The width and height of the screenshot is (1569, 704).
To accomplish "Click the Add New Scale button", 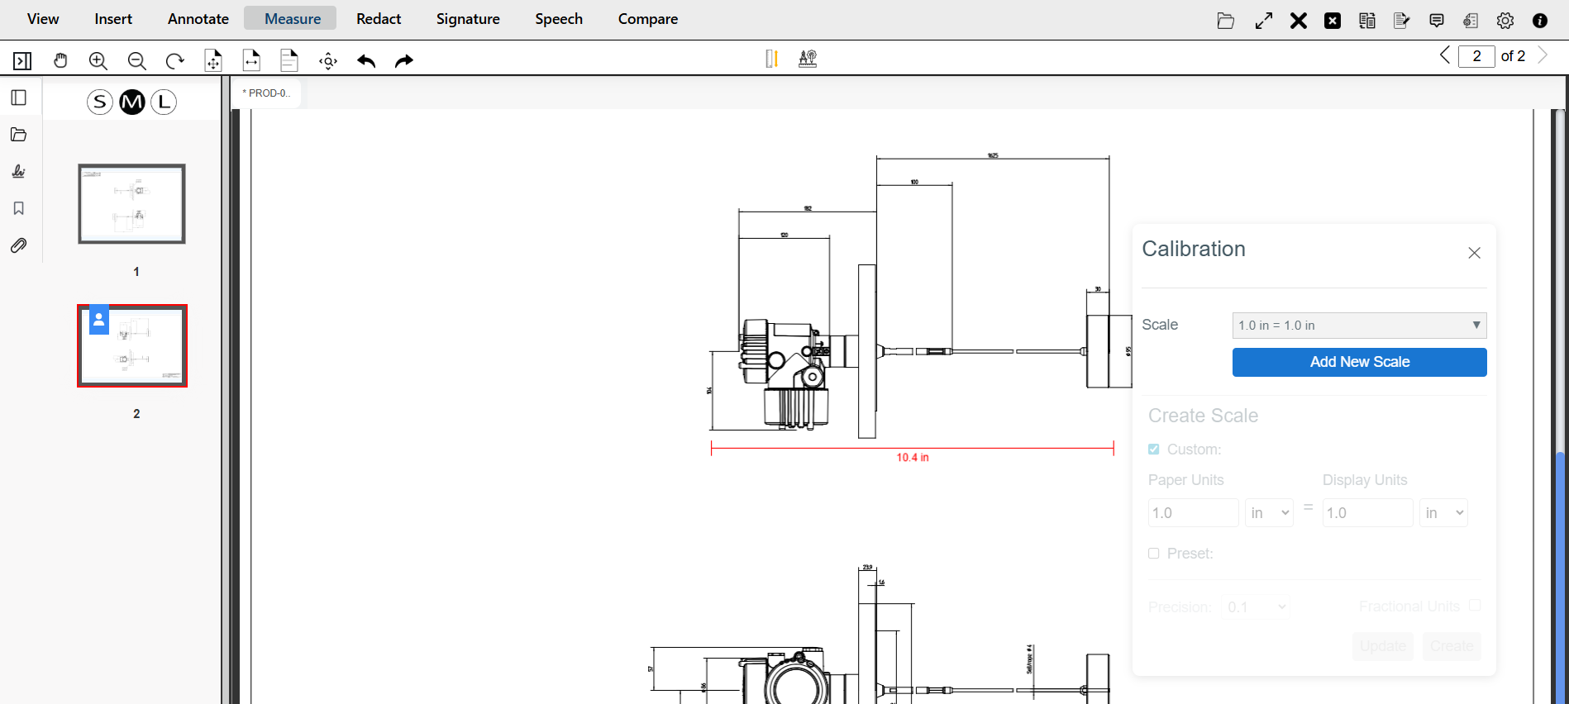I will (x=1359, y=362).
